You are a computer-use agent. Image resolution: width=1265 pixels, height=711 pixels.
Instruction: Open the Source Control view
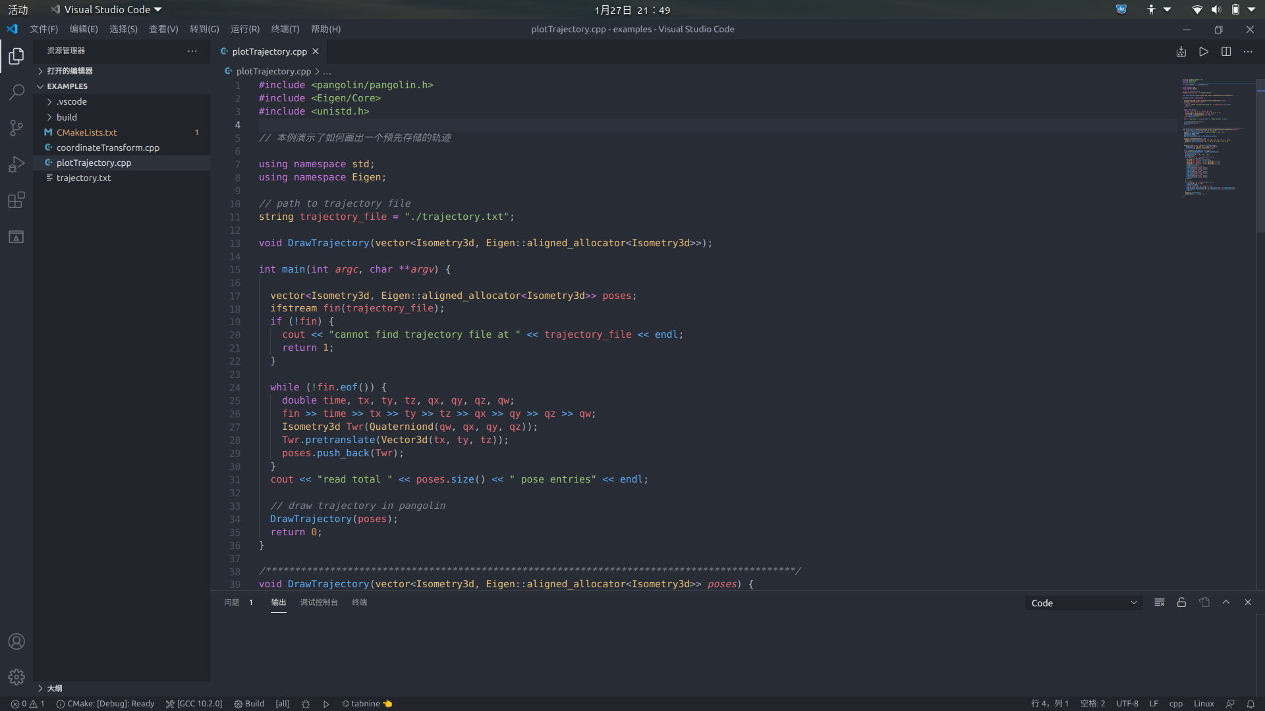coord(16,128)
